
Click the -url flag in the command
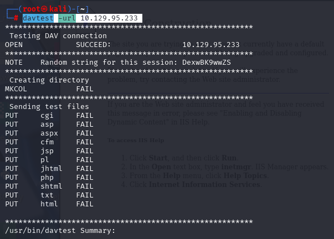(x=67, y=18)
